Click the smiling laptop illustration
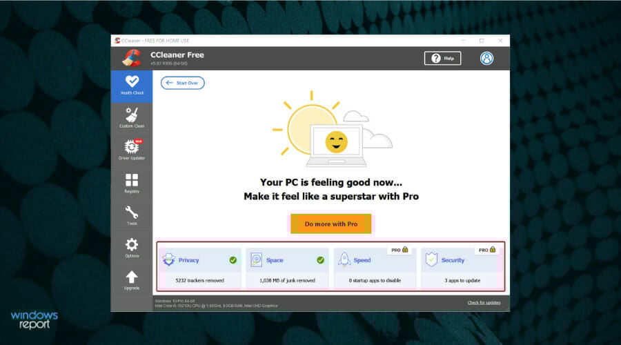The width and height of the screenshot is (621, 345). (336, 145)
